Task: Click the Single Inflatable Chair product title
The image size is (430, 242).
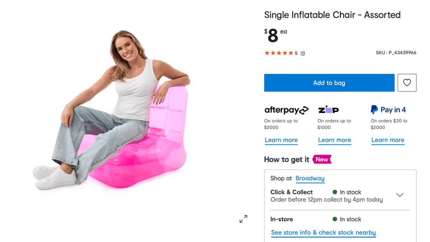Action: pos(332,15)
